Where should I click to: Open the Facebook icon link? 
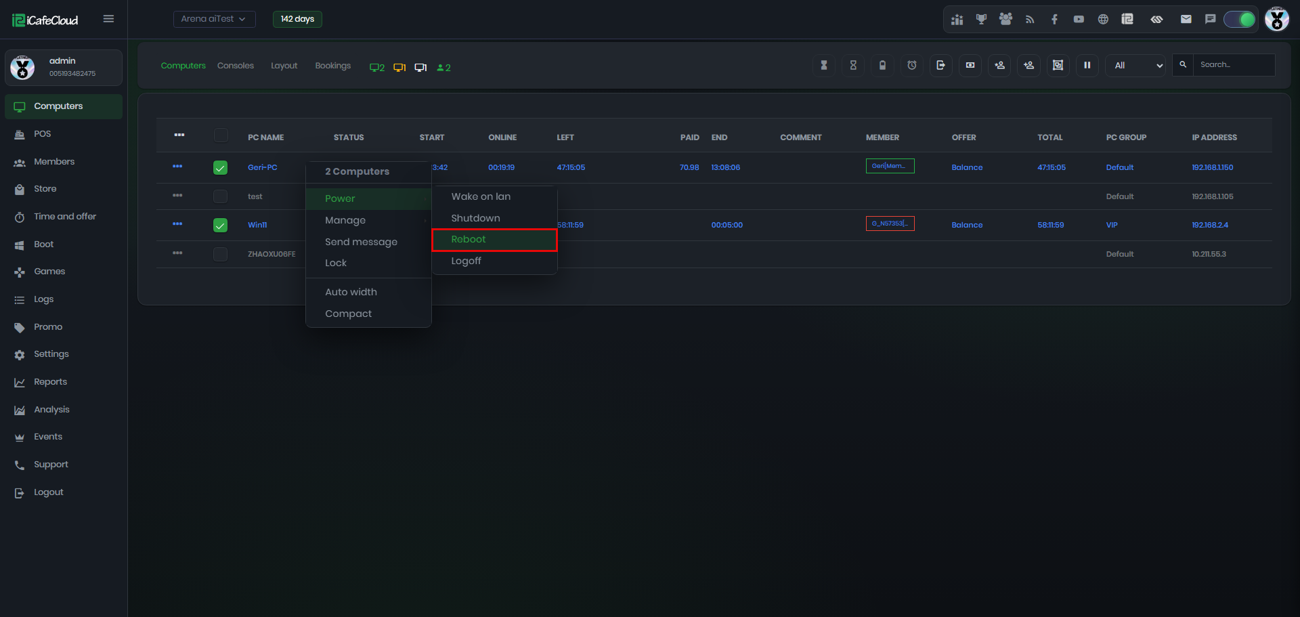pyautogui.click(x=1054, y=20)
